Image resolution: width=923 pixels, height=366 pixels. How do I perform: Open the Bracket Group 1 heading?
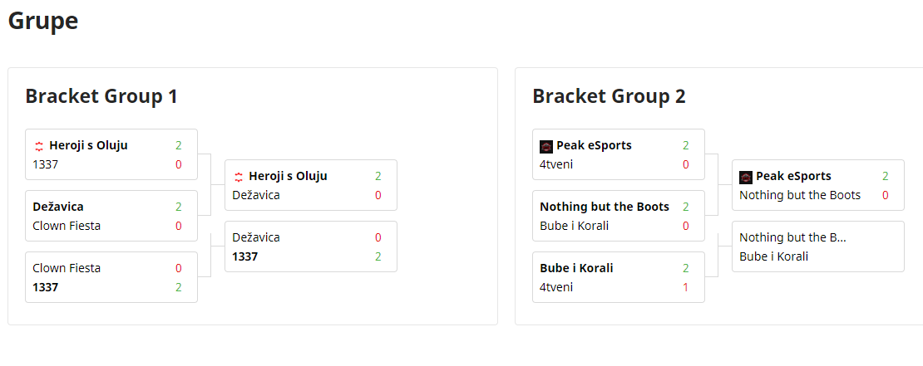pyautogui.click(x=101, y=96)
